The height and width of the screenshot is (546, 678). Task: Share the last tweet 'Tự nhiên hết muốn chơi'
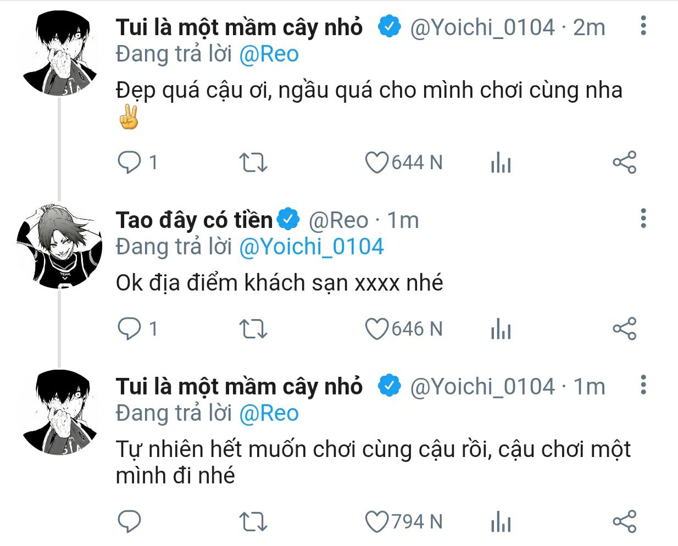tap(624, 522)
